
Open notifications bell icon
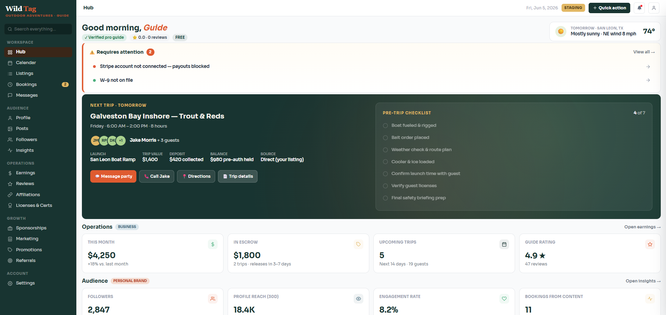pos(639,8)
